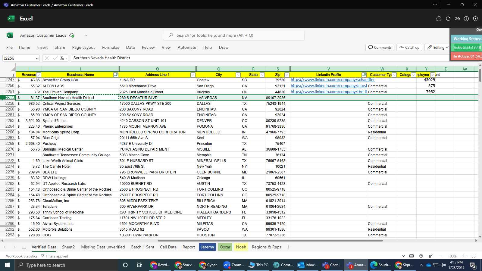The height and width of the screenshot is (271, 482).
Task: Click Filters applied in status bar
Action: tap(55, 256)
